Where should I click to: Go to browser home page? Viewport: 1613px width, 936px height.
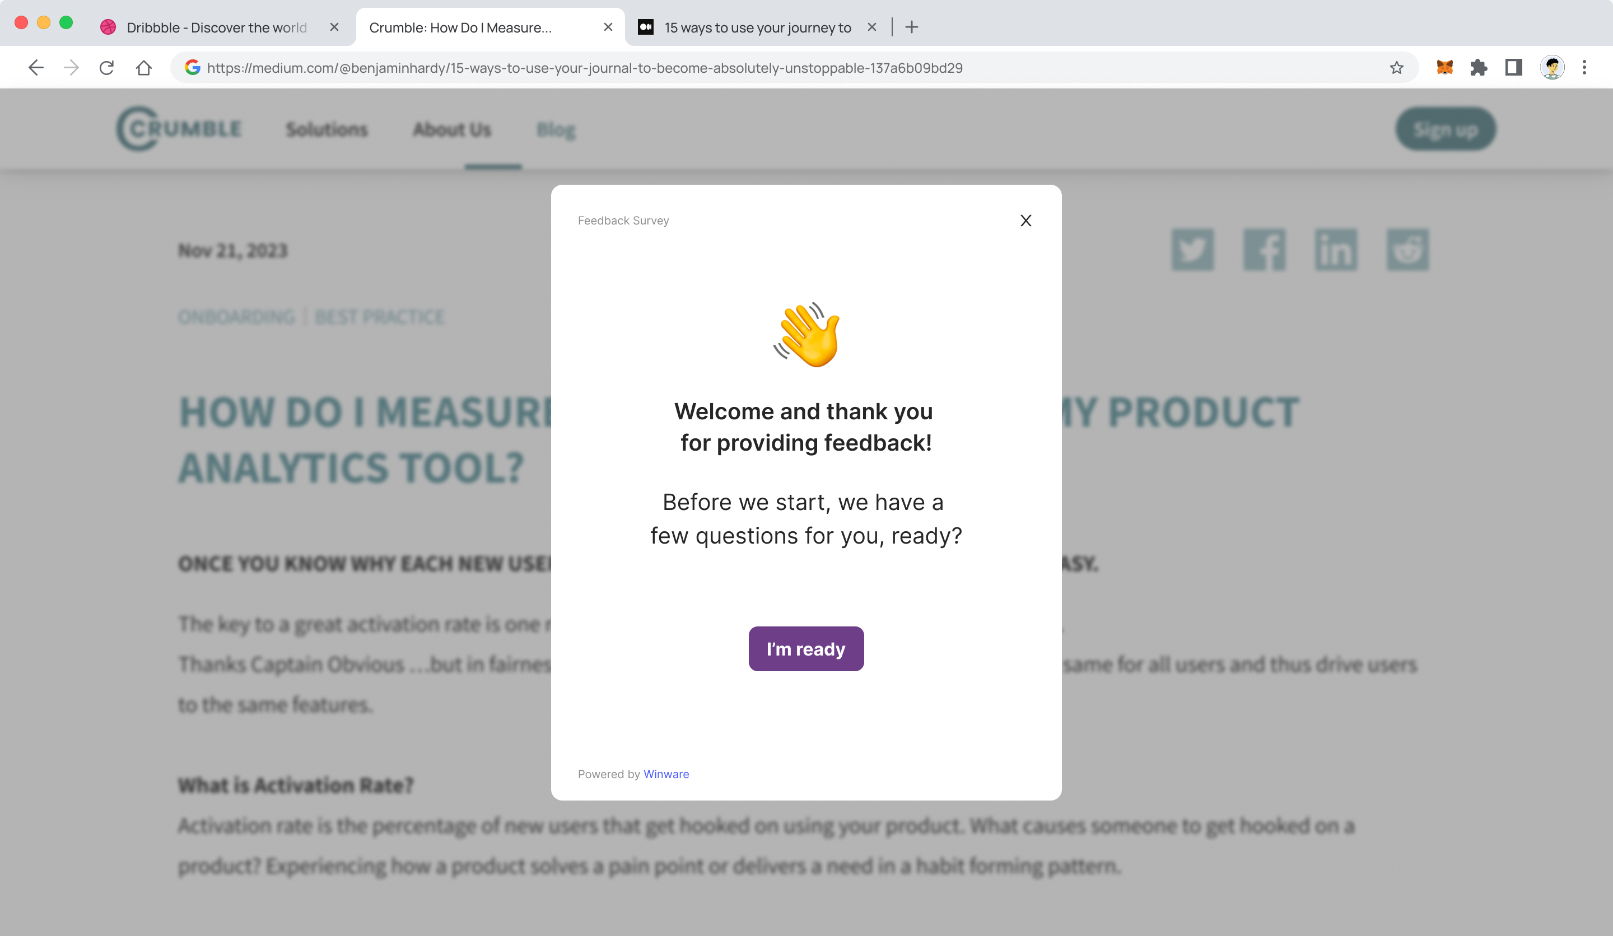[143, 68]
